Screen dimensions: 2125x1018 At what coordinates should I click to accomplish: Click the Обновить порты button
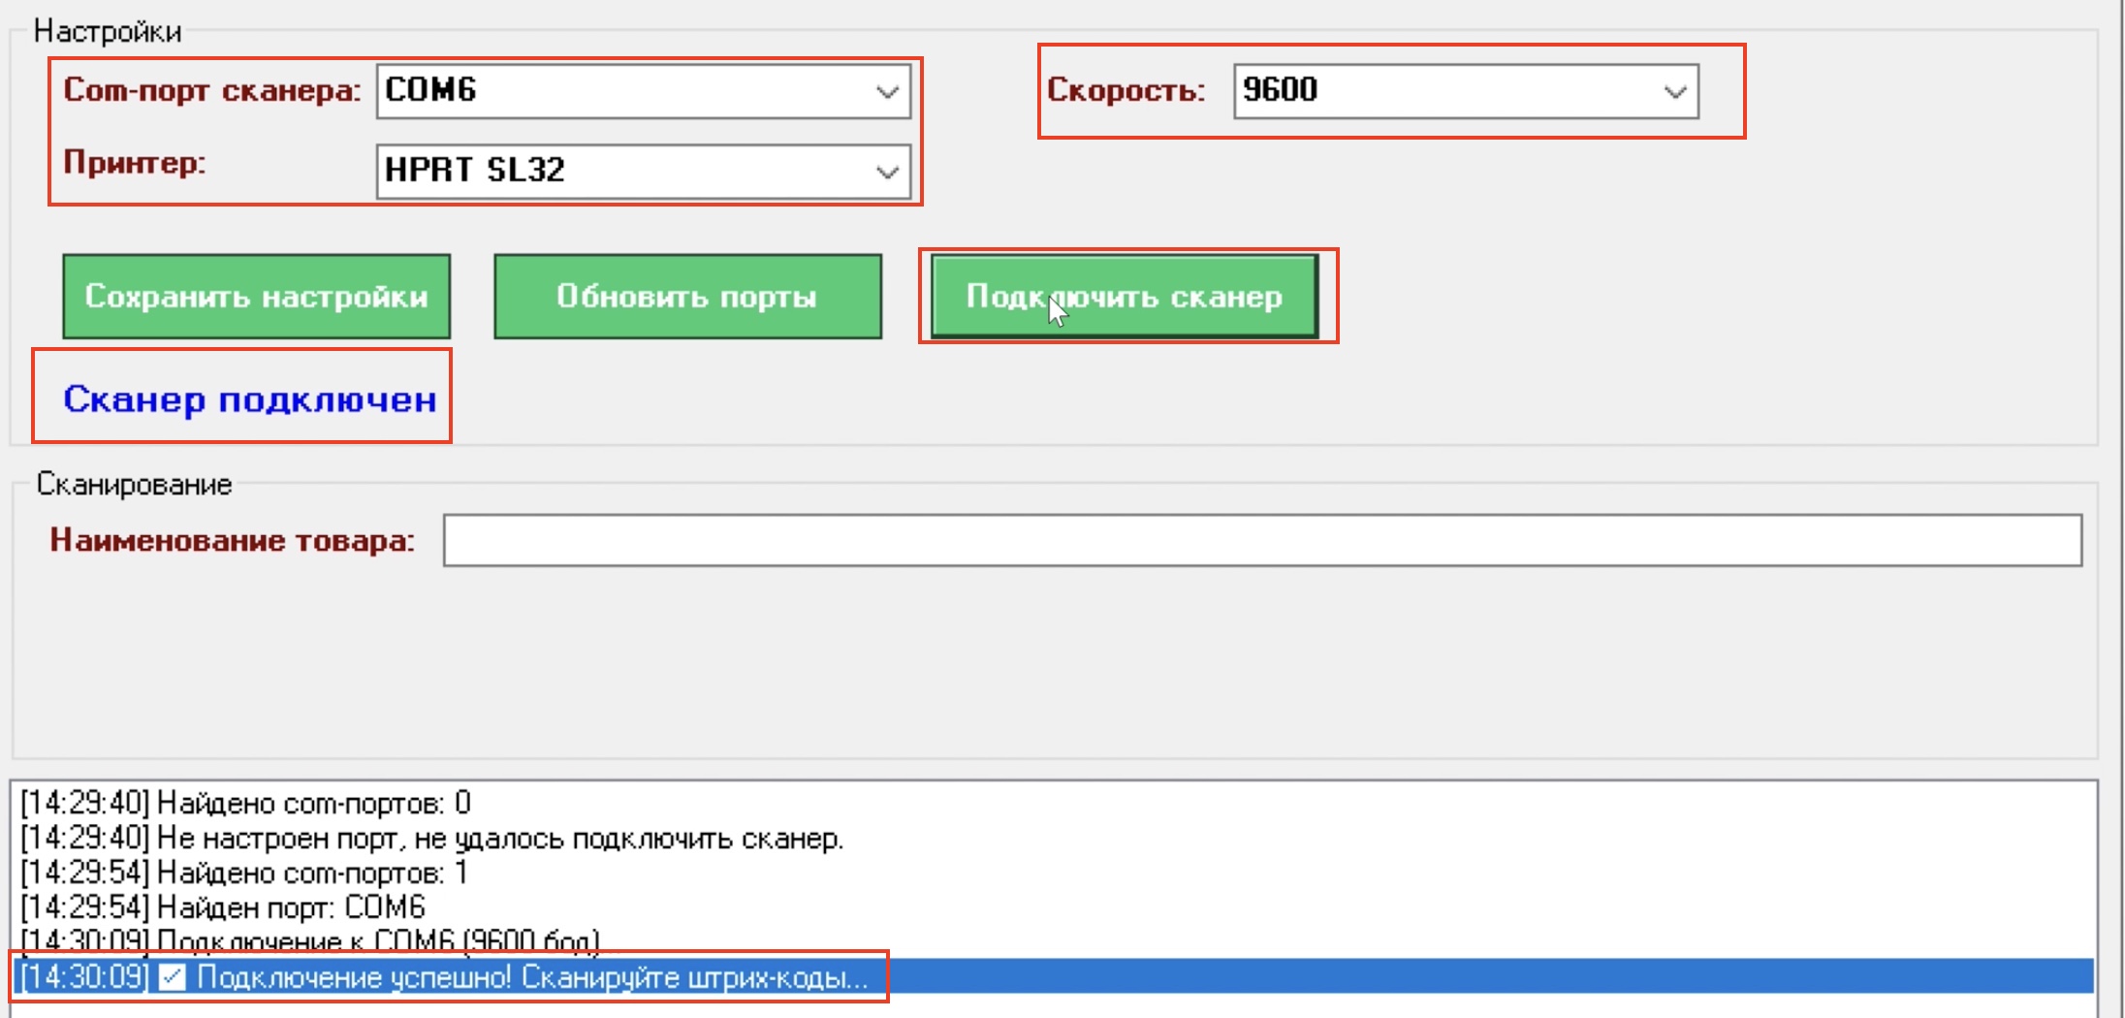687,297
